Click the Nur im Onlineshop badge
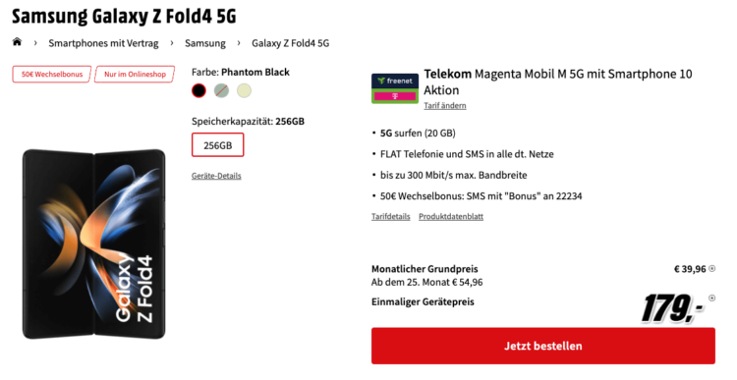Image resolution: width=737 pixels, height=380 pixels. coord(135,75)
